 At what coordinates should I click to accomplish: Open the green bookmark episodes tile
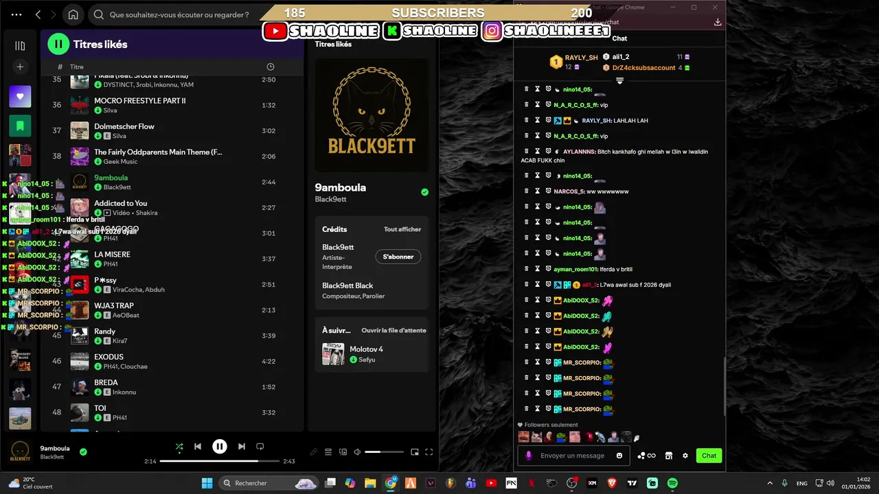20,126
